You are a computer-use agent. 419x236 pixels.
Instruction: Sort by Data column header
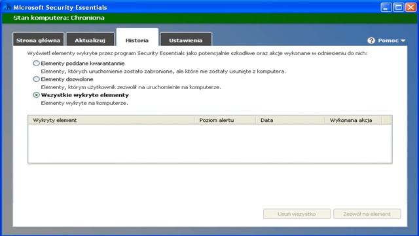pos(289,120)
